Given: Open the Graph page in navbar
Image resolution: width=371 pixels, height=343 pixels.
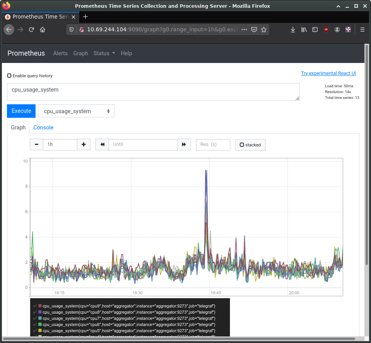Looking at the screenshot, I should pyautogui.click(x=81, y=53).
